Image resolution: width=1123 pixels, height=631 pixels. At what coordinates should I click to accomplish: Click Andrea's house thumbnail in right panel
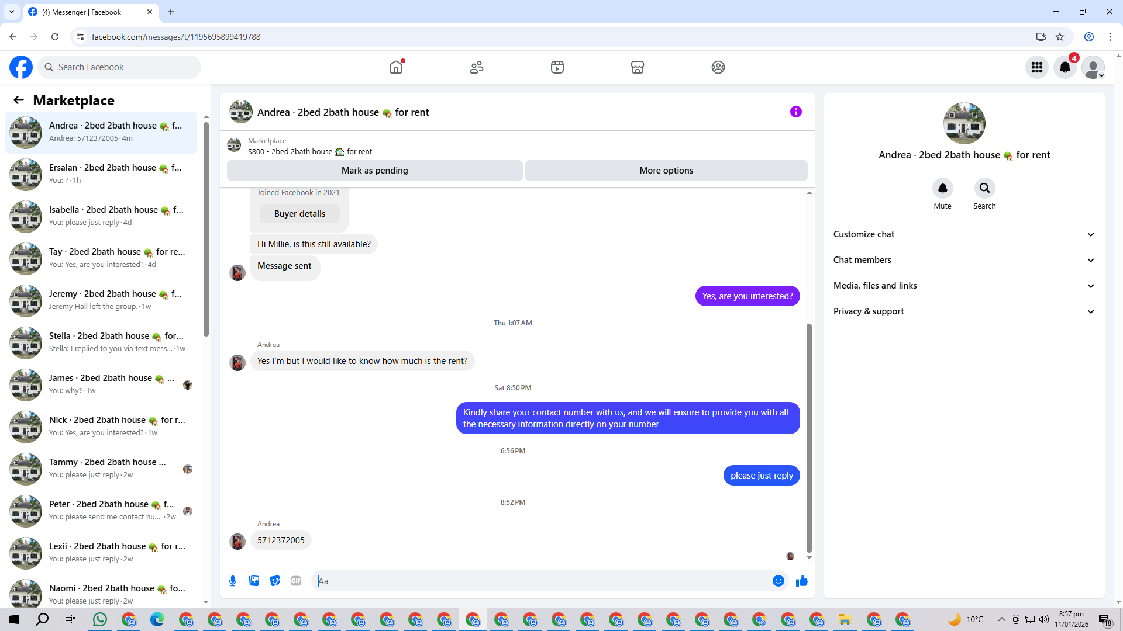pos(964,123)
